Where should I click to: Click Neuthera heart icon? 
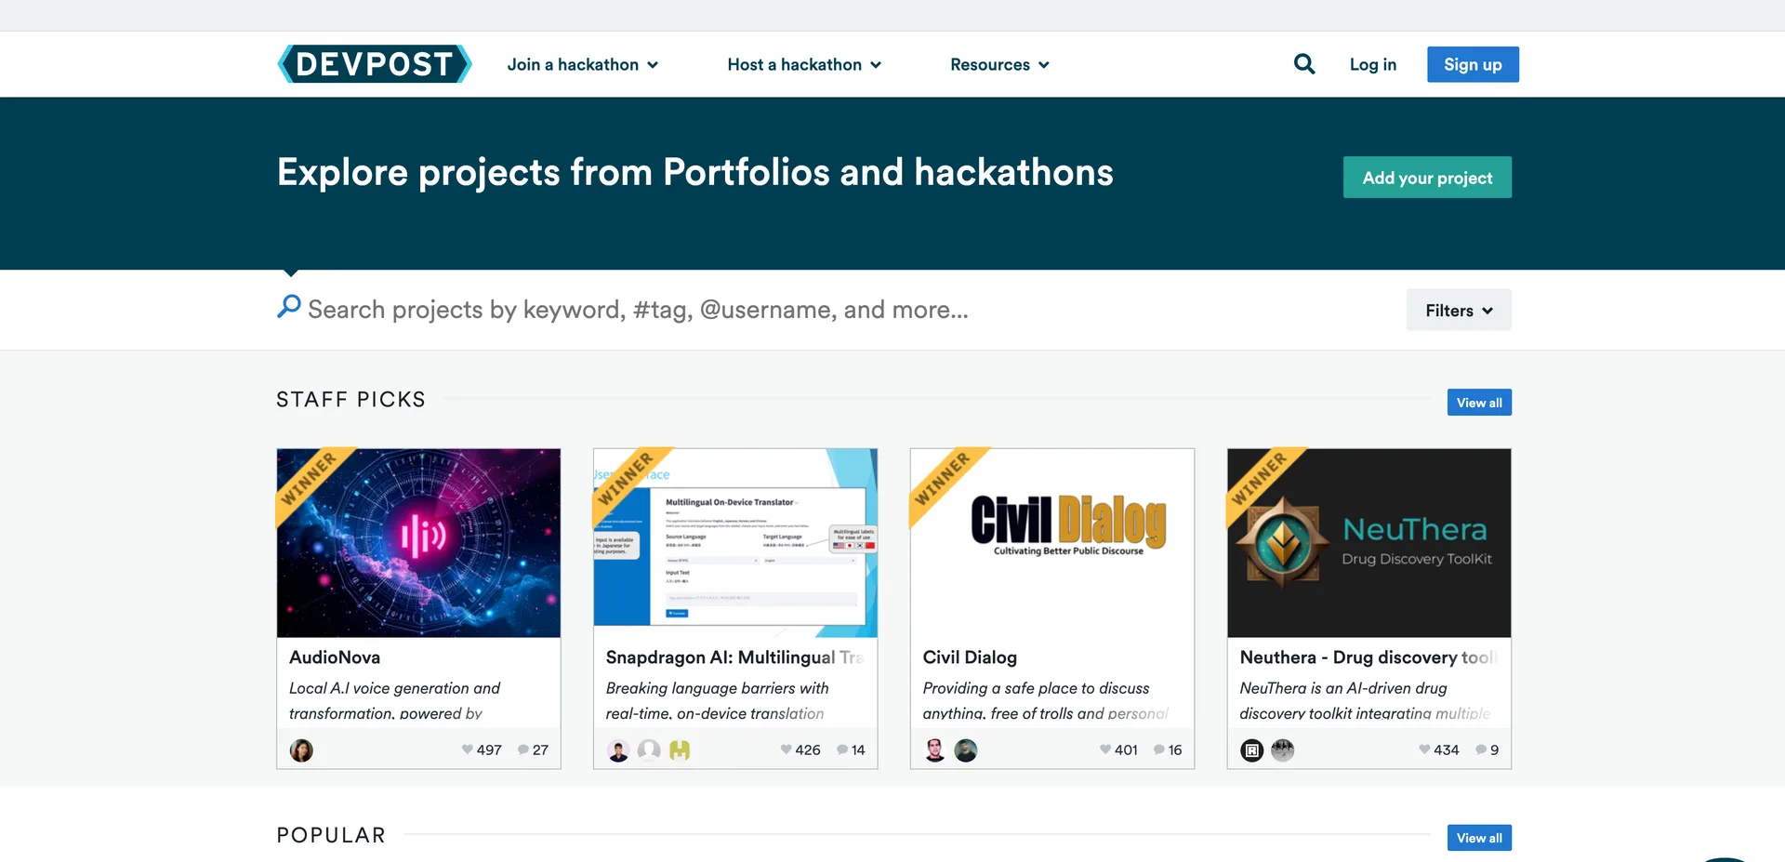point(1424,749)
